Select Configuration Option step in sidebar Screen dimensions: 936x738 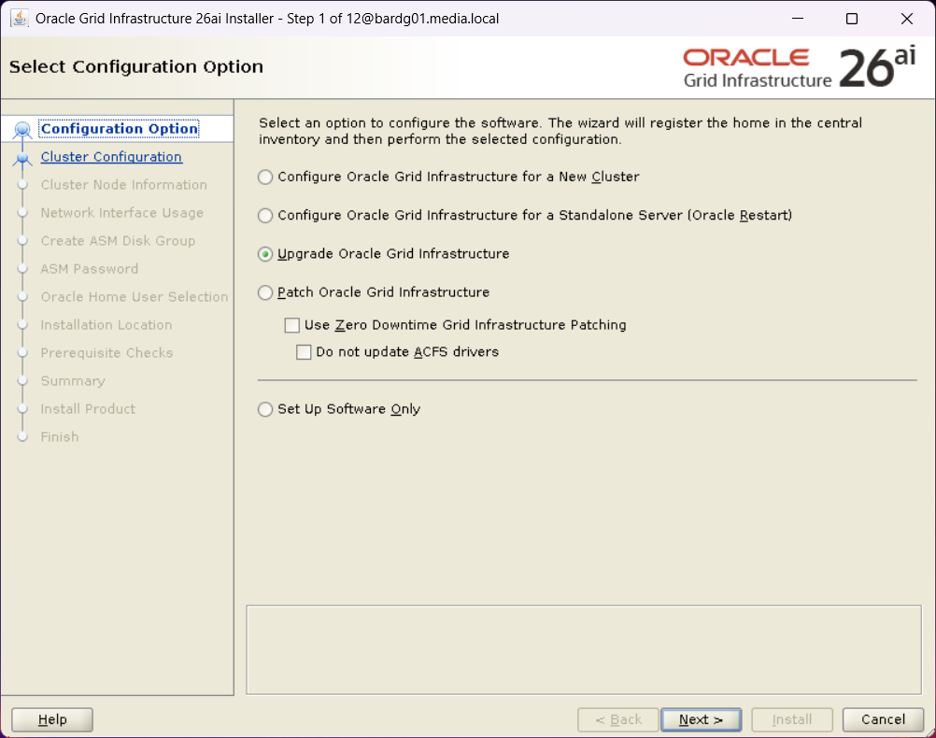click(120, 129)
